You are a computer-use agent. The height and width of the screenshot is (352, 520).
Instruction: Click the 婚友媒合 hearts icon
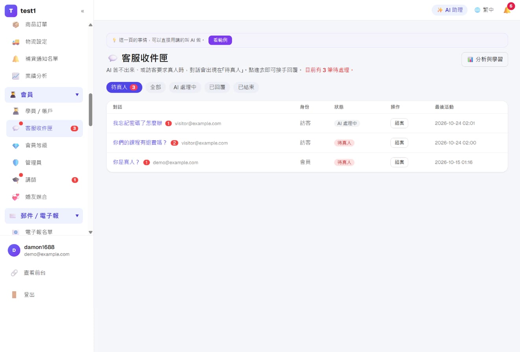click(x=16, y=197)
